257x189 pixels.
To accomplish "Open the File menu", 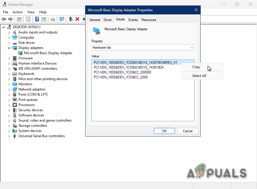I will (x=5, y=12).
